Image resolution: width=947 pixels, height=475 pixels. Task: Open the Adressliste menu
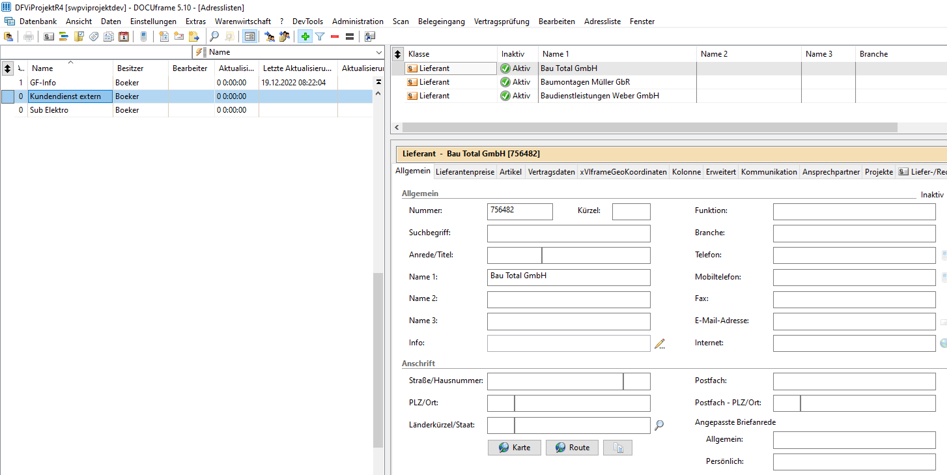[x=602, y=22]
